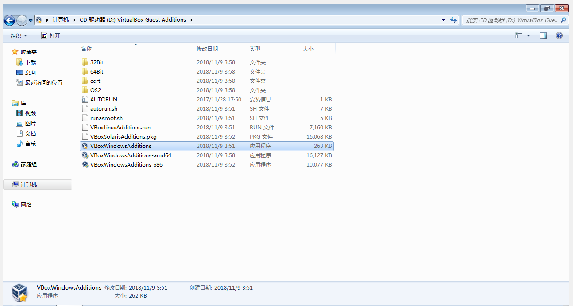The image size is (573, 306).
Task: Open the view options dropdown arrow
Action: click(x=529, y=35)
